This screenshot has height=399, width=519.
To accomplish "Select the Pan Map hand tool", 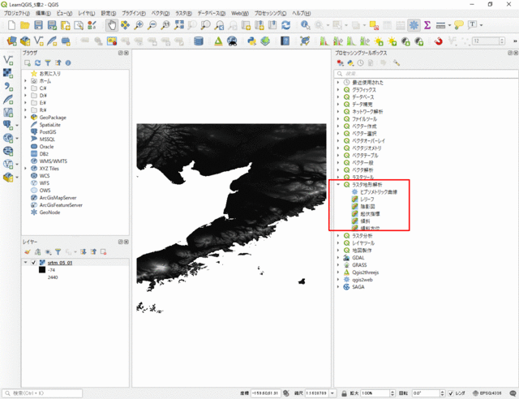I will (x=112, y=25).
